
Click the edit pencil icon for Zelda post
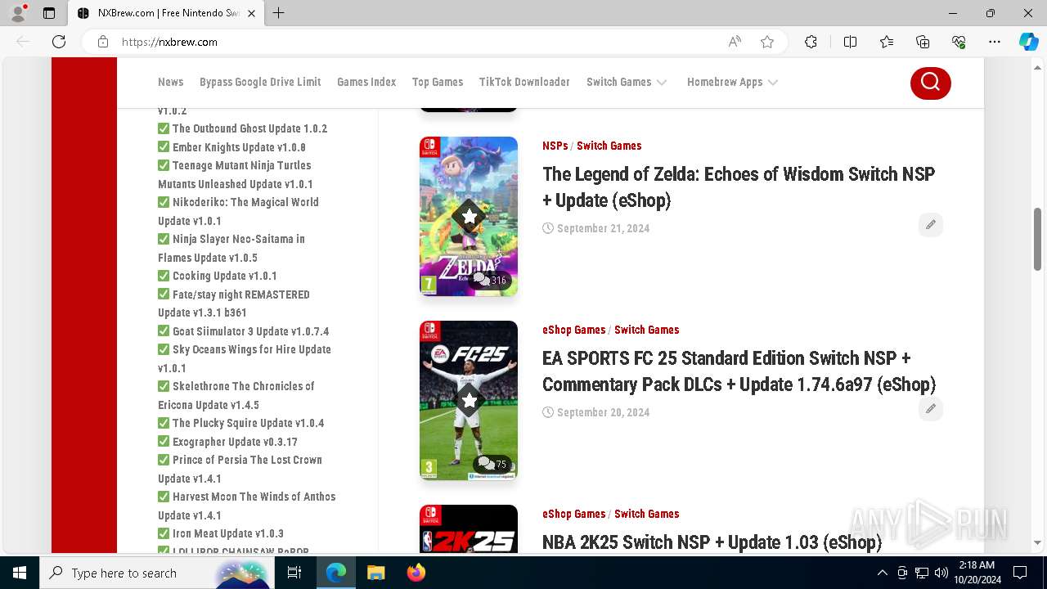click(930, 225)
